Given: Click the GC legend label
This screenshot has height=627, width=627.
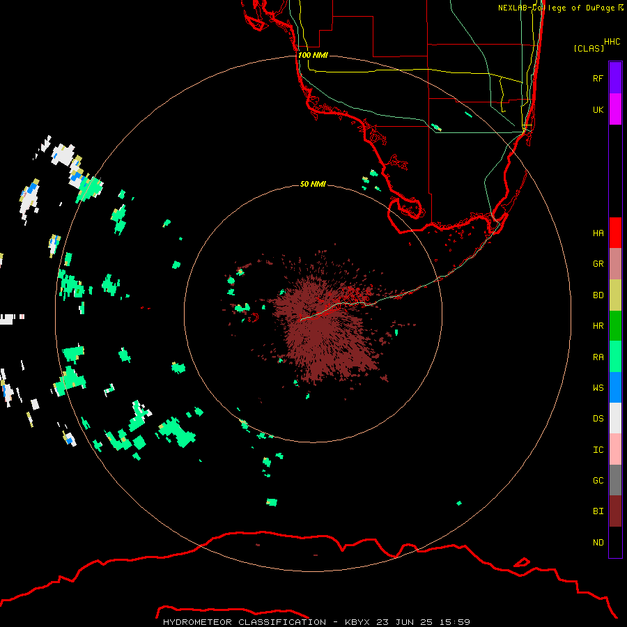Looking at the screenshot, I should 598,481.
